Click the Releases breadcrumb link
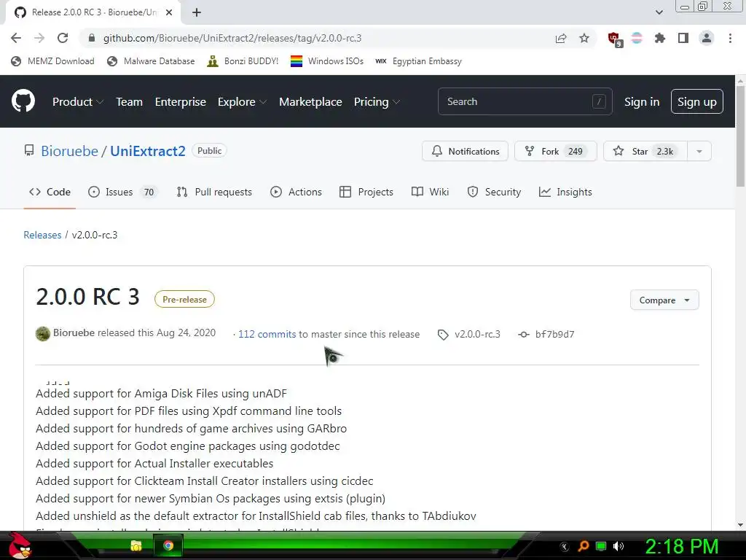The image size is (746, 560). 42,235
